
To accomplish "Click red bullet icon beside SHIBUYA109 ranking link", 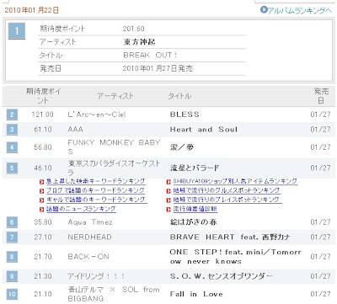I will (x=168, y=182).
